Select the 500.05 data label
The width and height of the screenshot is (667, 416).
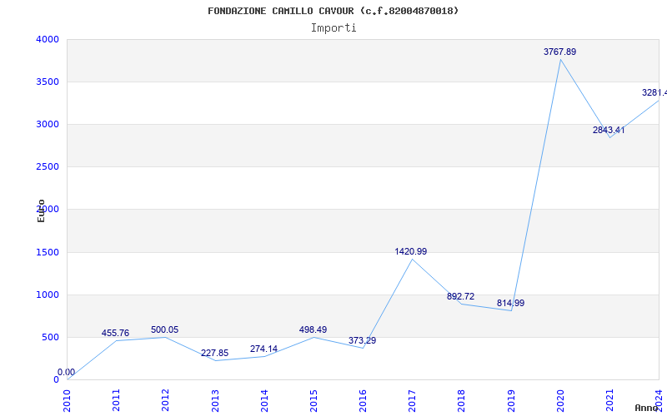click(164, 329)
